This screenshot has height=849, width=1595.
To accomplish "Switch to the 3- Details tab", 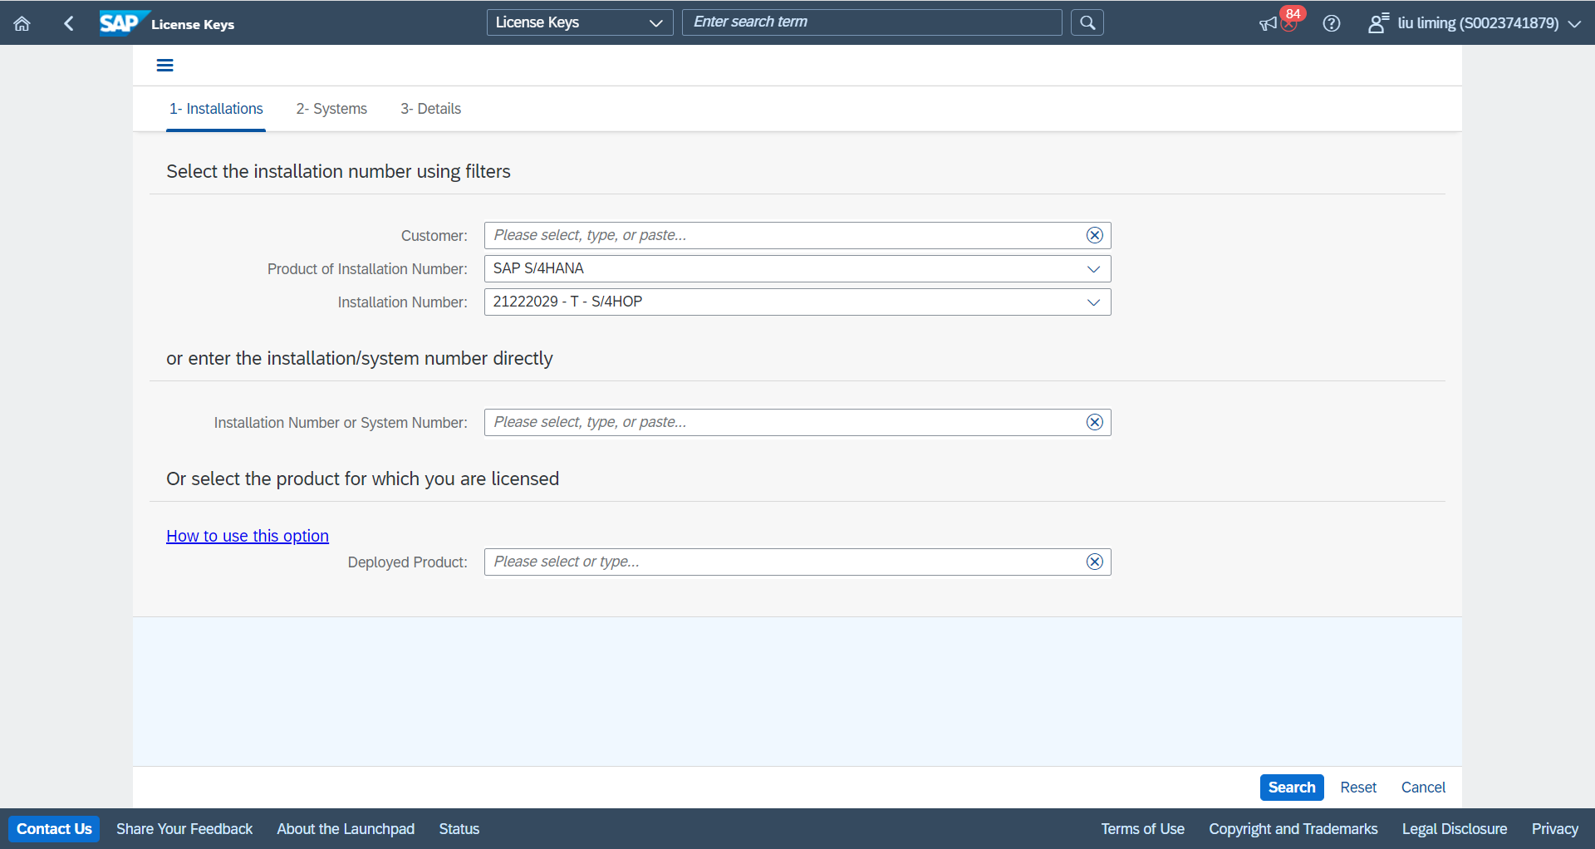I will click(x=430, y=109).
